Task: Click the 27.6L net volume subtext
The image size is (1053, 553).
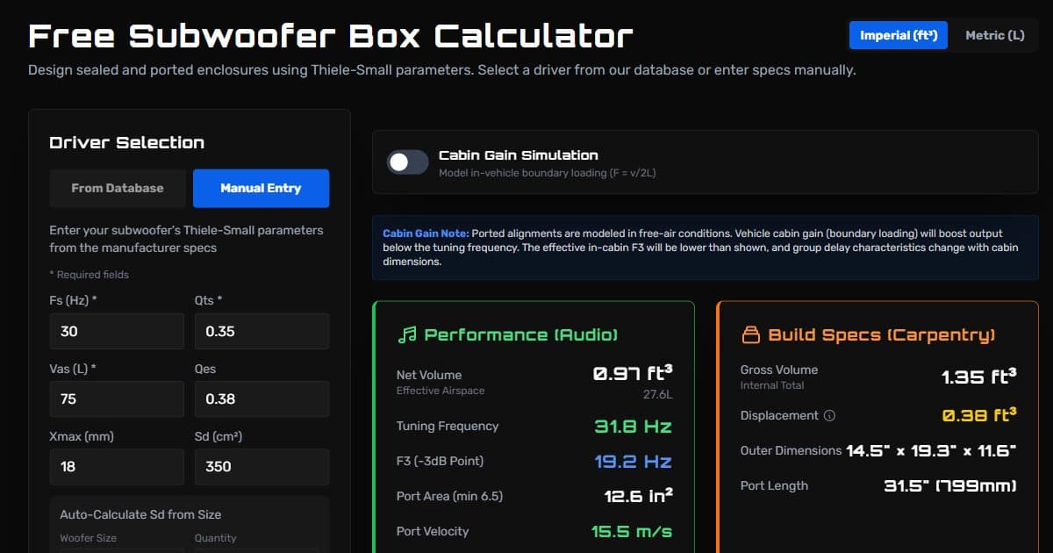Action: pos(657,395)
